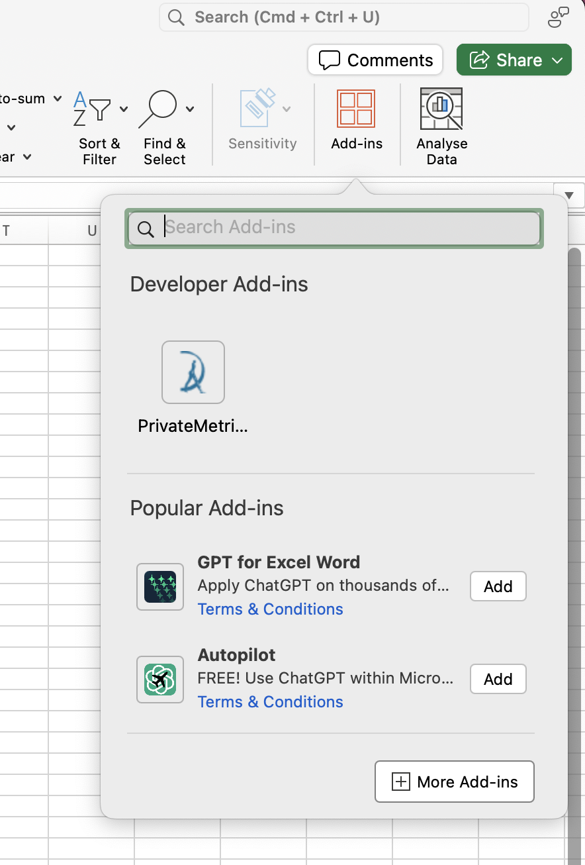
Task: Open More Add-ins
Action: pos(454,782)
